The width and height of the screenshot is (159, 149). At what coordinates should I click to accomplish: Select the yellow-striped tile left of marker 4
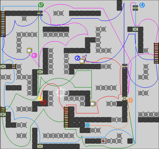[x=135, y=8]
